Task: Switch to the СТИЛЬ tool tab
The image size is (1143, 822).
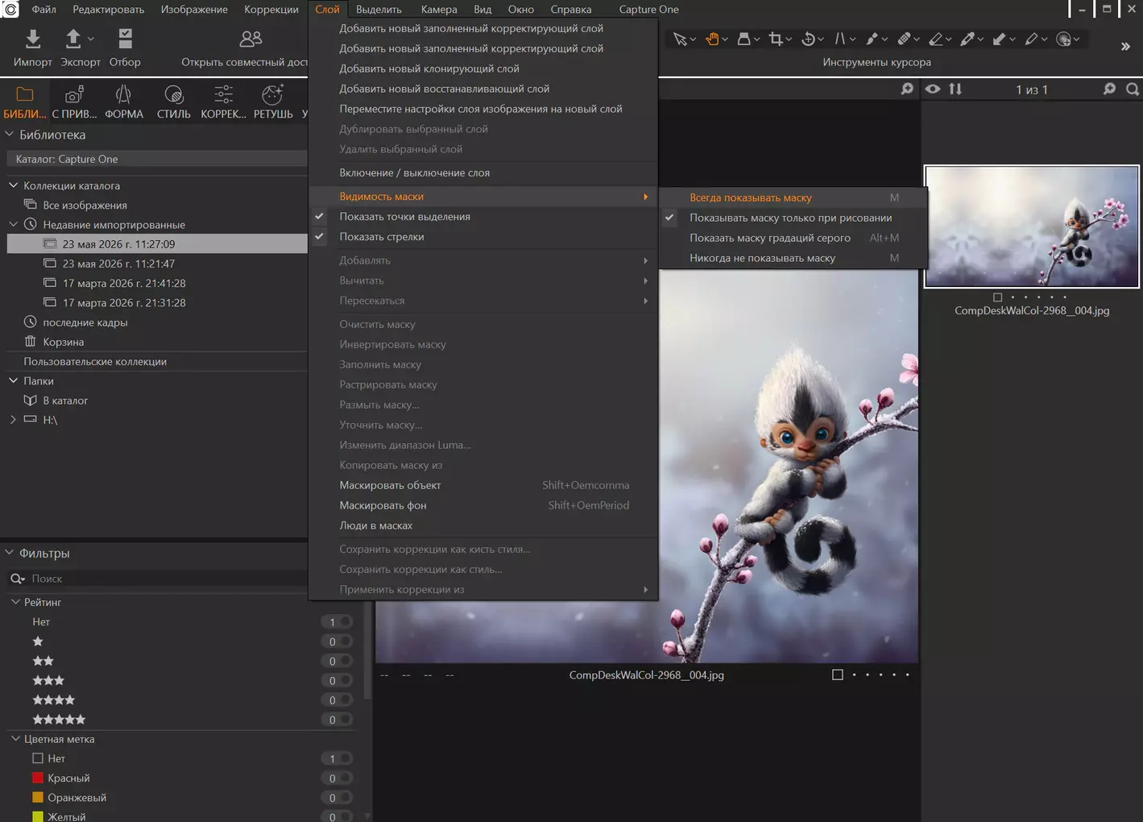Action: pyautogui.click(x=173, y=102)
